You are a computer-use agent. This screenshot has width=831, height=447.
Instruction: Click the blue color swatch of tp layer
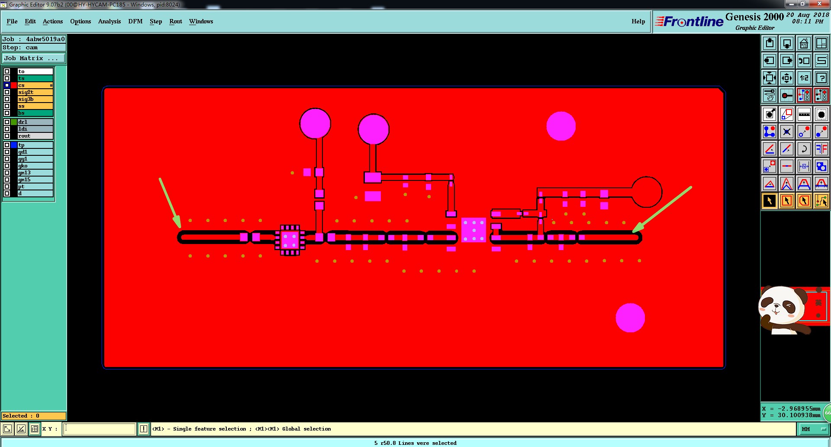pos(14,145)
